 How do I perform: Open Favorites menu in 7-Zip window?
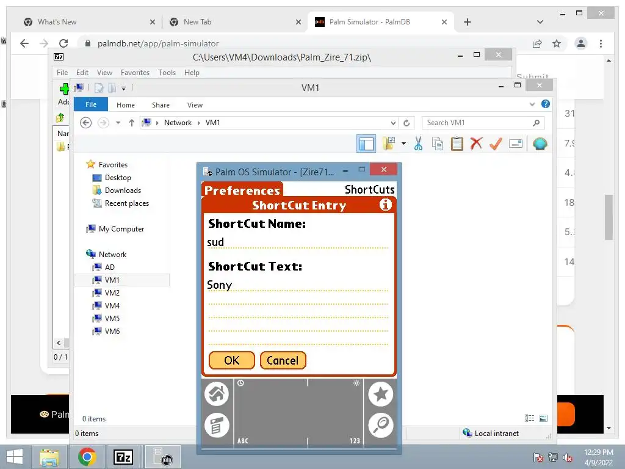pyautogui.click(x=135, y=73)
